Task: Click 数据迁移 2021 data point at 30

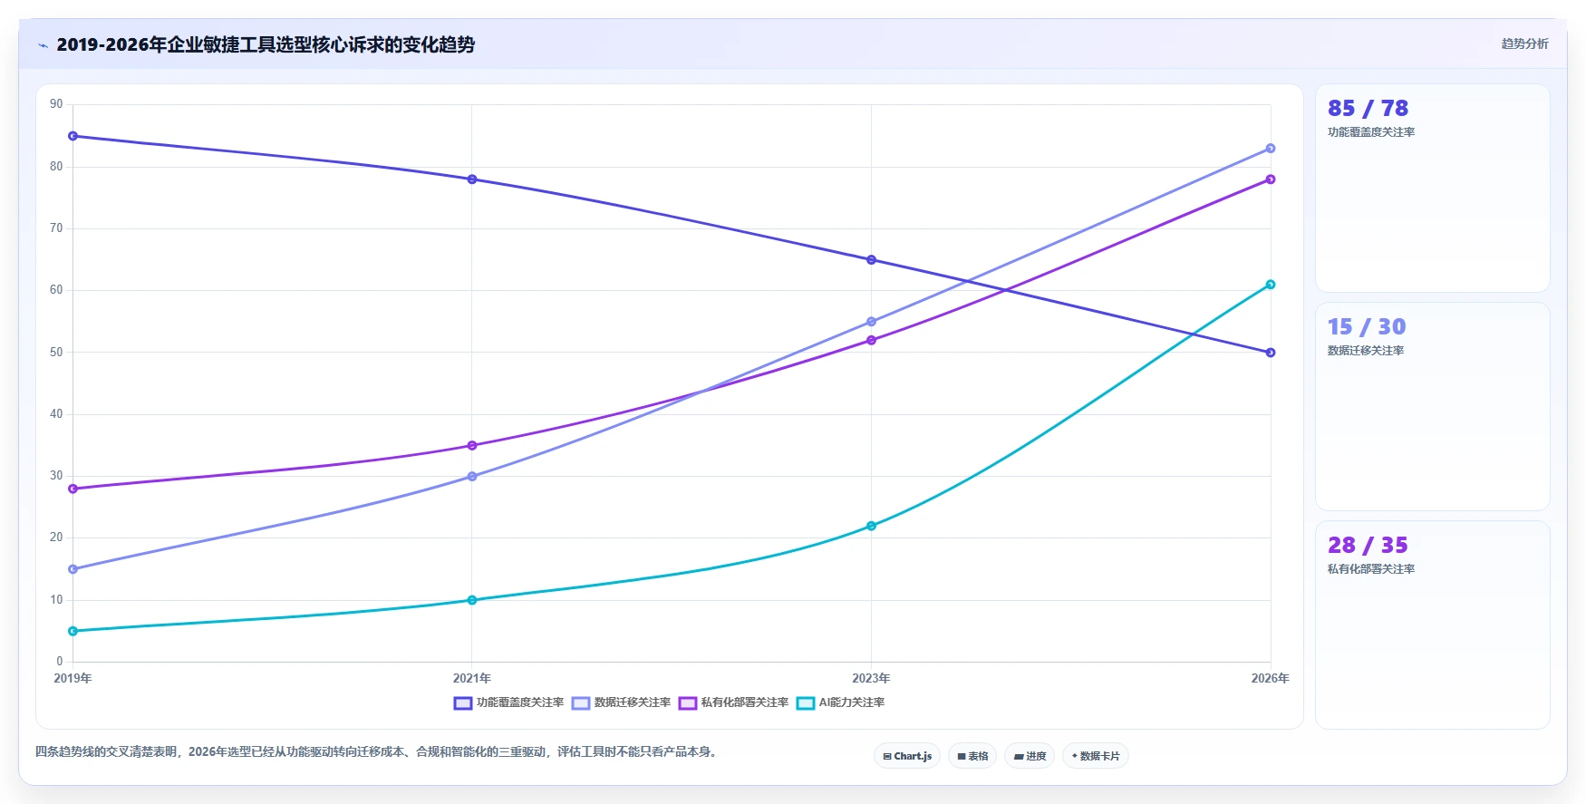Action: pos(472,477)
